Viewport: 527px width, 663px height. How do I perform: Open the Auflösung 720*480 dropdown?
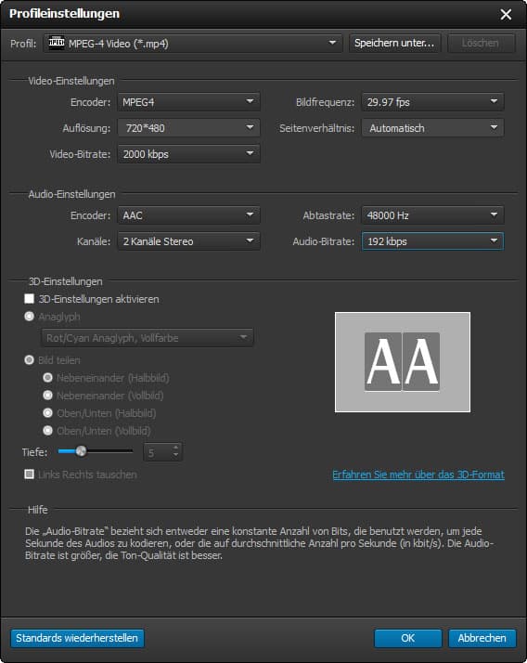coord(188,128)
